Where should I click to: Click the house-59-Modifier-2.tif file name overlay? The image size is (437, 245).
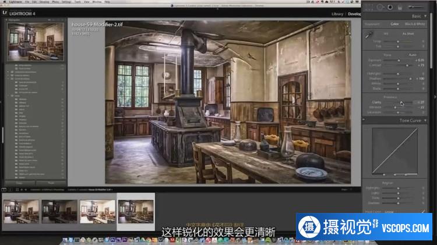tap(97, 24)
